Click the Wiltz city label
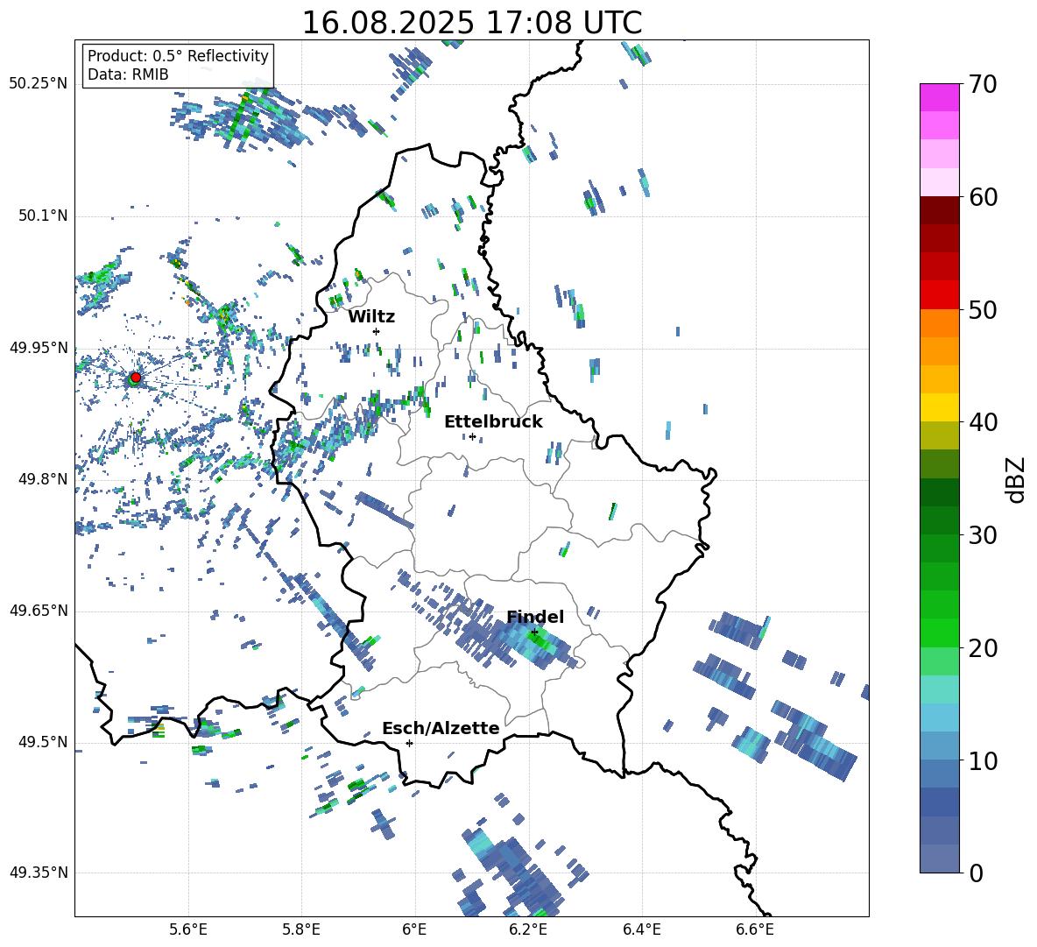1037x947 pixels. coord(371,317)
